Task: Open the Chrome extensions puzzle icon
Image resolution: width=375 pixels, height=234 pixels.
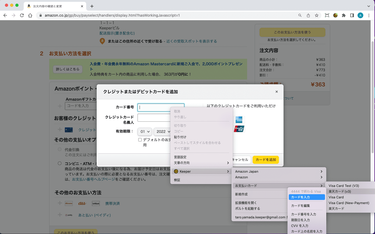Action: [x=344, y=15]
